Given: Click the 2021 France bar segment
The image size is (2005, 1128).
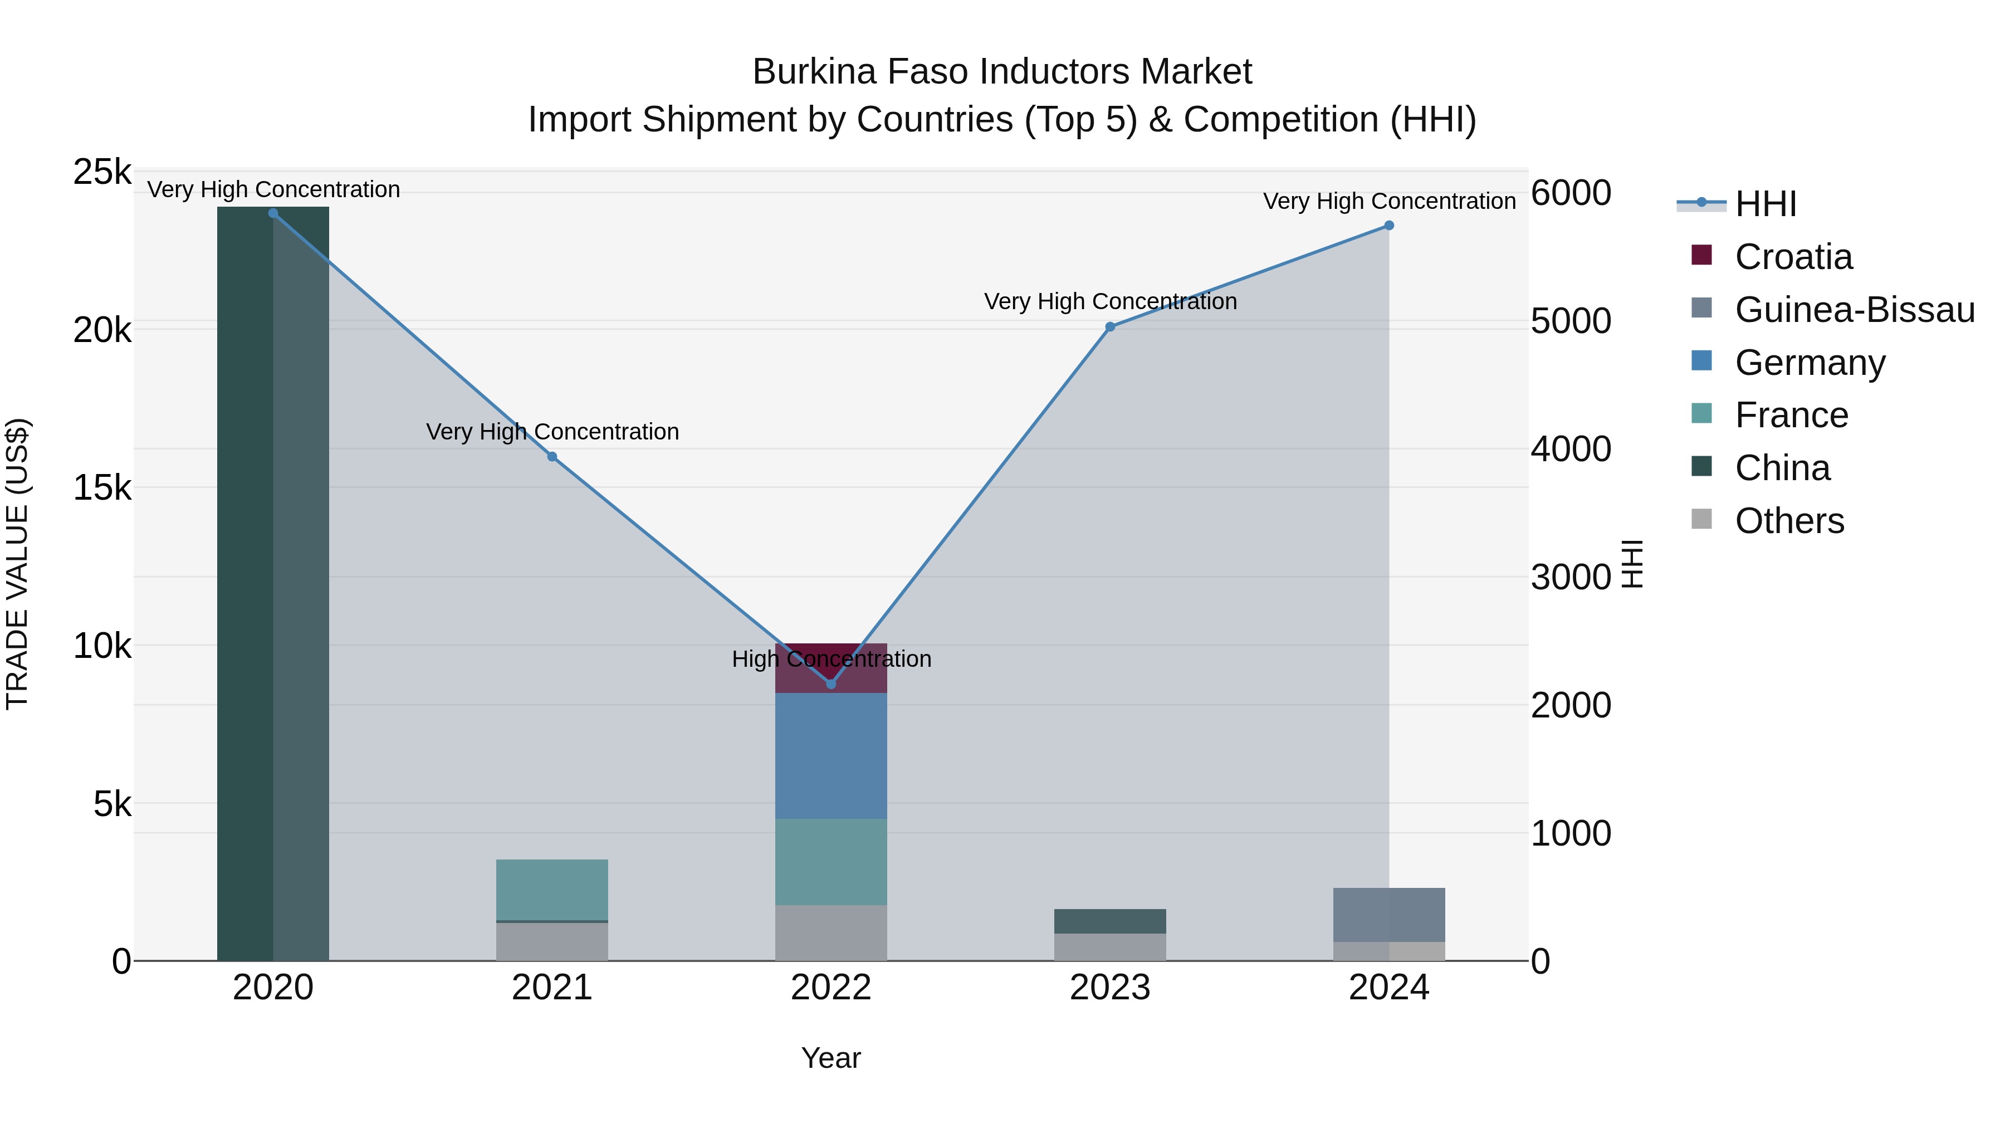Looking at the screenshot, I should tap(552, 890).
